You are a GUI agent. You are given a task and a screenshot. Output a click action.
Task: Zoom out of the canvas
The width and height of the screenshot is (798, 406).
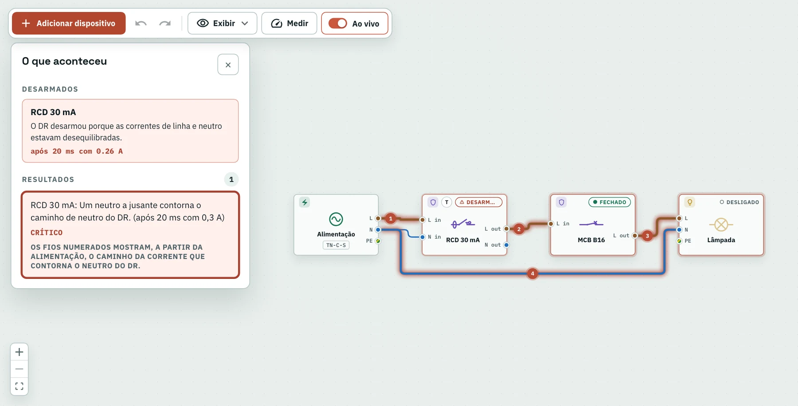(19, 369)
